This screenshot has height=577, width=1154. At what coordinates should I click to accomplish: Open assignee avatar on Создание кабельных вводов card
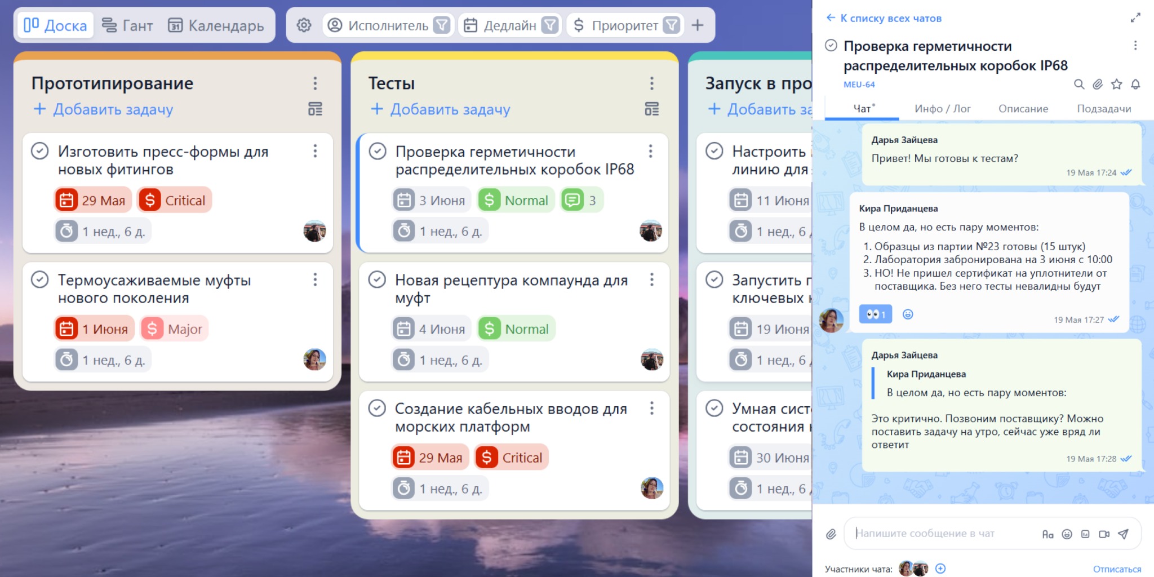click(x=652, y=488)
